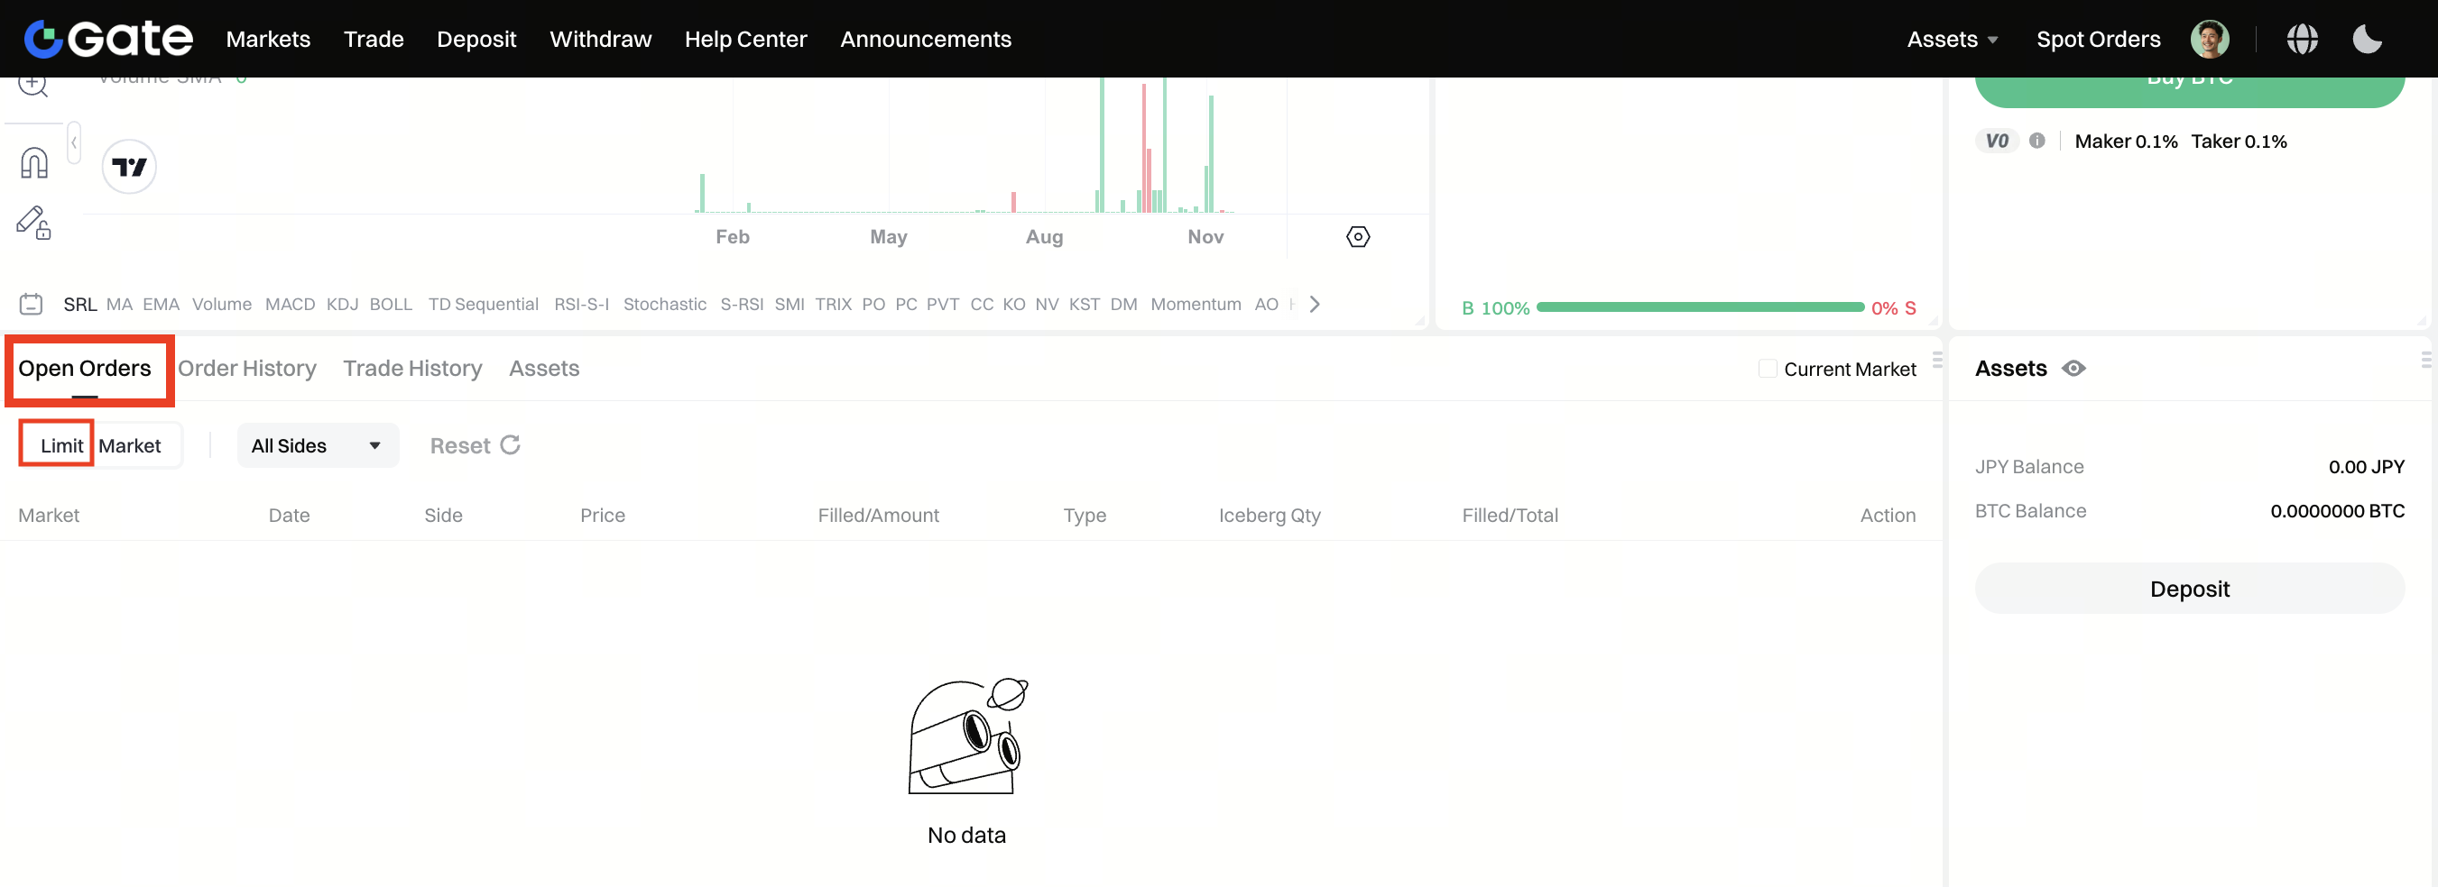Click the TradingView logo button
The width and height of the screenshot is (2438, 887).
(130, 168)
